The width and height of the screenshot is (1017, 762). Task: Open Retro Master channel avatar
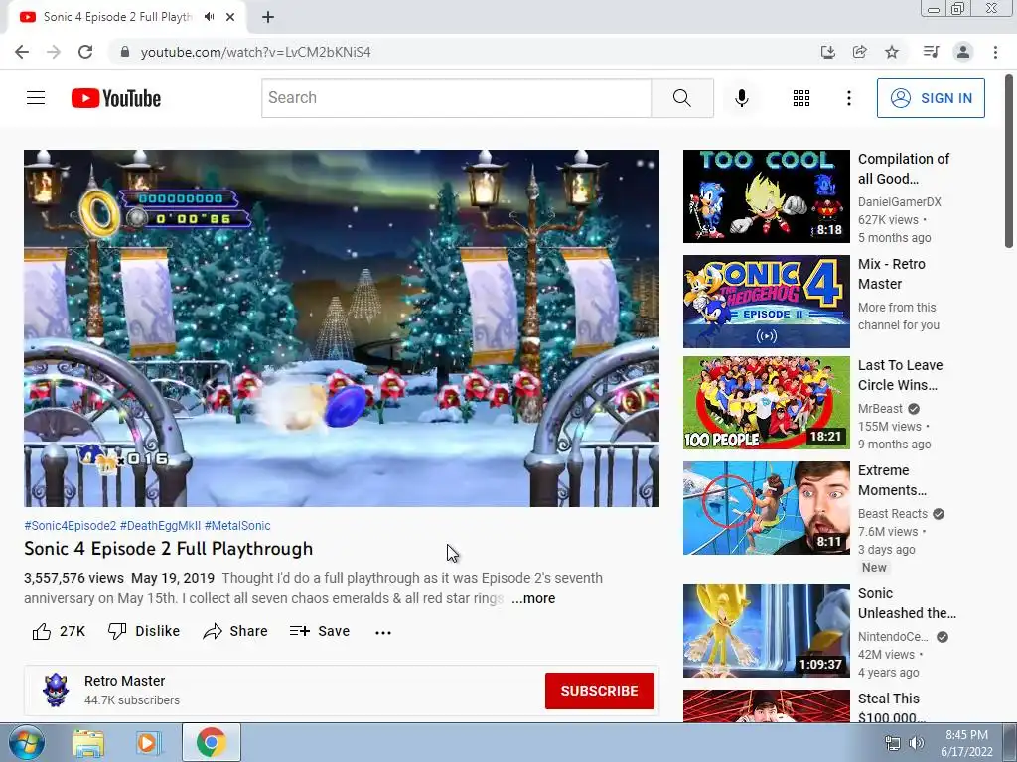(56, 691)
